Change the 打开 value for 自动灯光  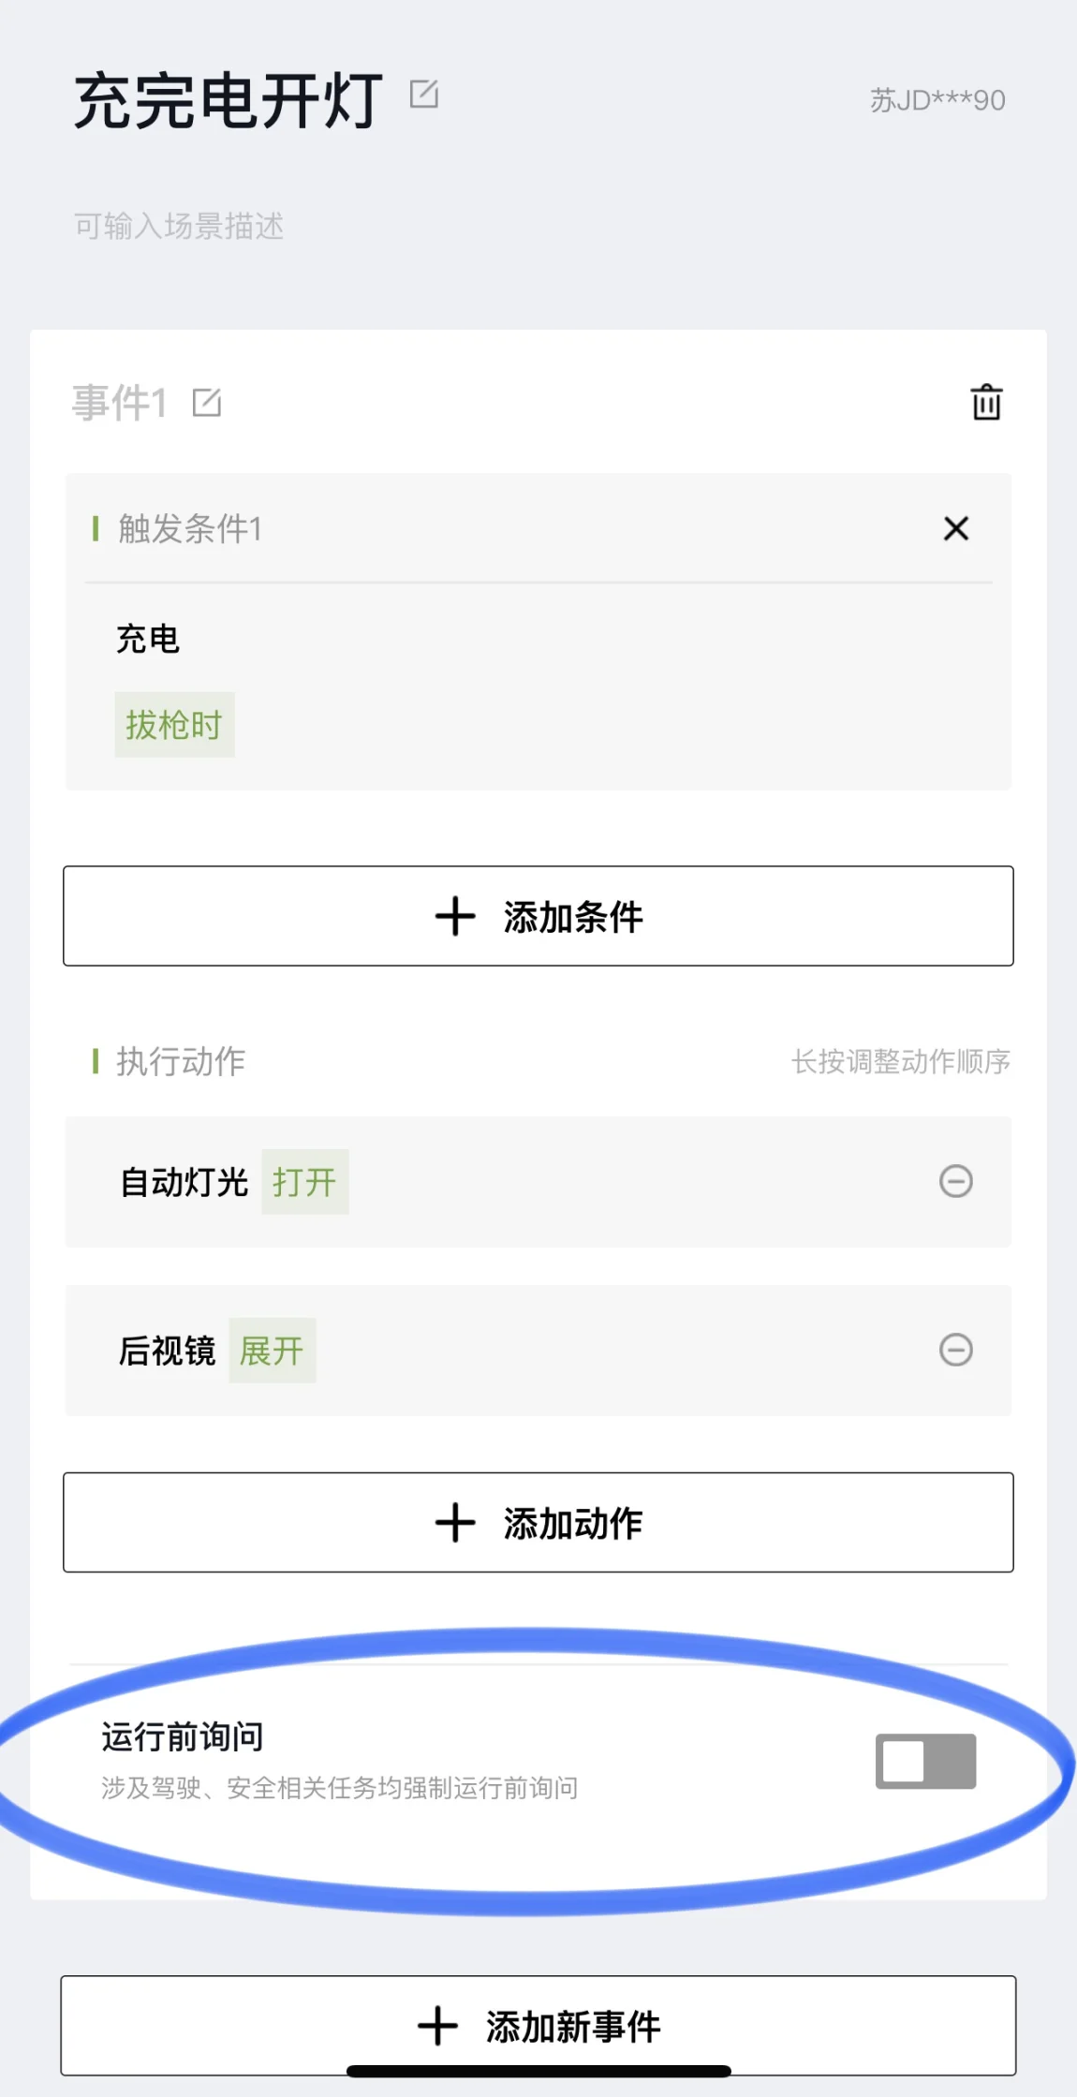(304, 1182)
